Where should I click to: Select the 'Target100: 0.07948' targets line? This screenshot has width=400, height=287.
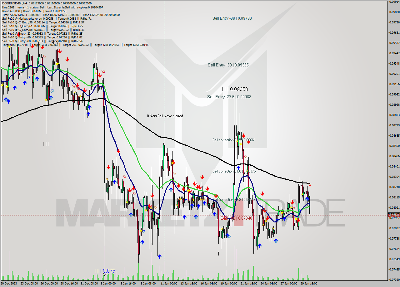[x=75, y=45]
